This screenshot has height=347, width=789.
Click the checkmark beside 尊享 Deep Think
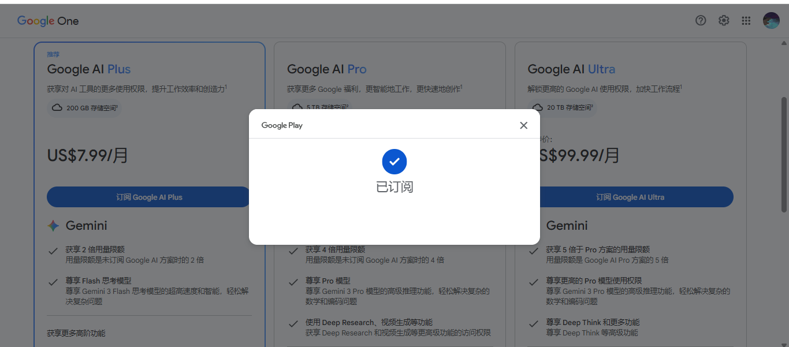pyautogui.click(x=534, y=323)
